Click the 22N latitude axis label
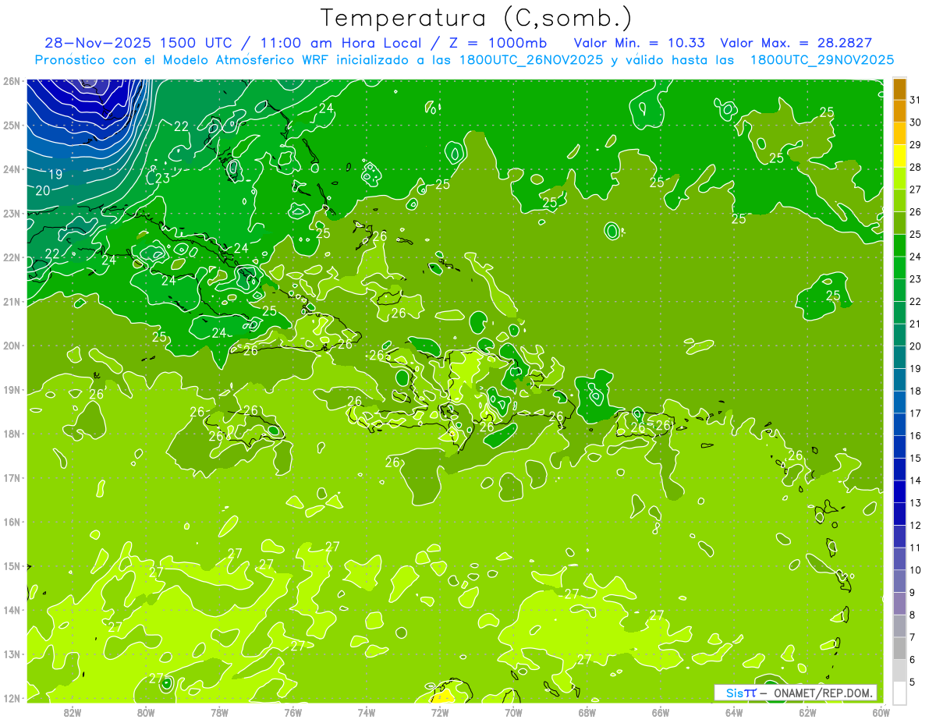The height and width of the screenshot is (723, 936). [12, 257]
